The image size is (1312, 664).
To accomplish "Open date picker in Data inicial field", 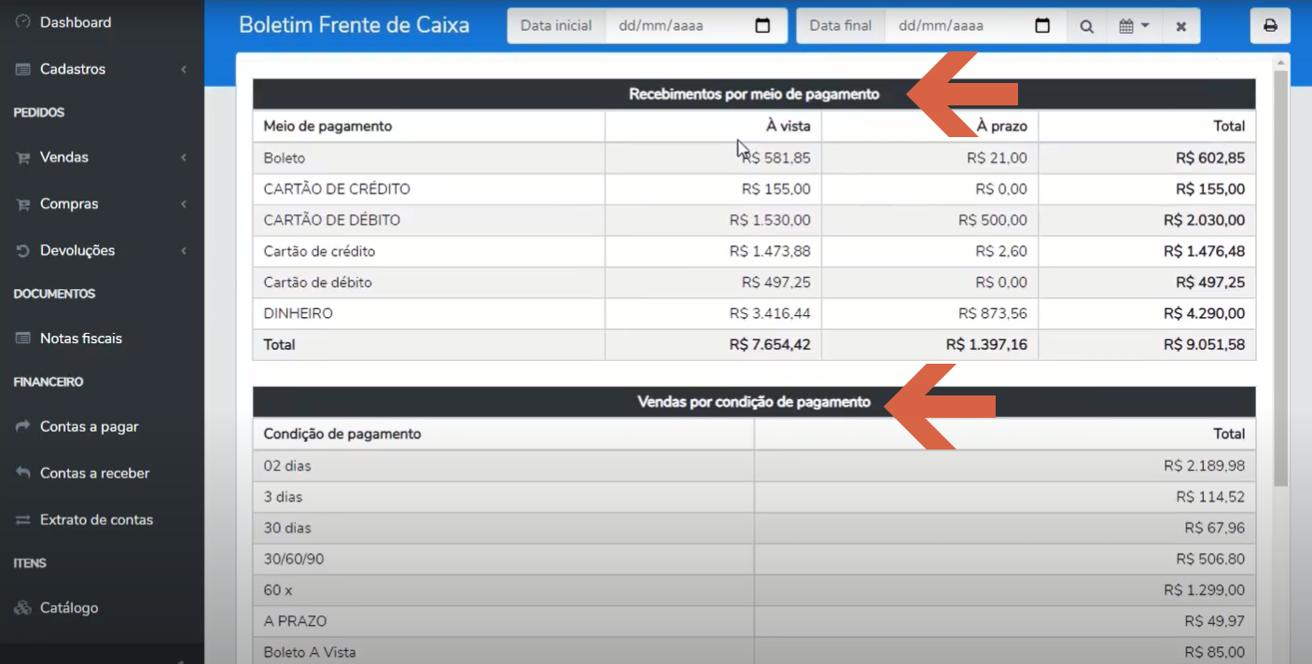I will [x=762, y=26].
